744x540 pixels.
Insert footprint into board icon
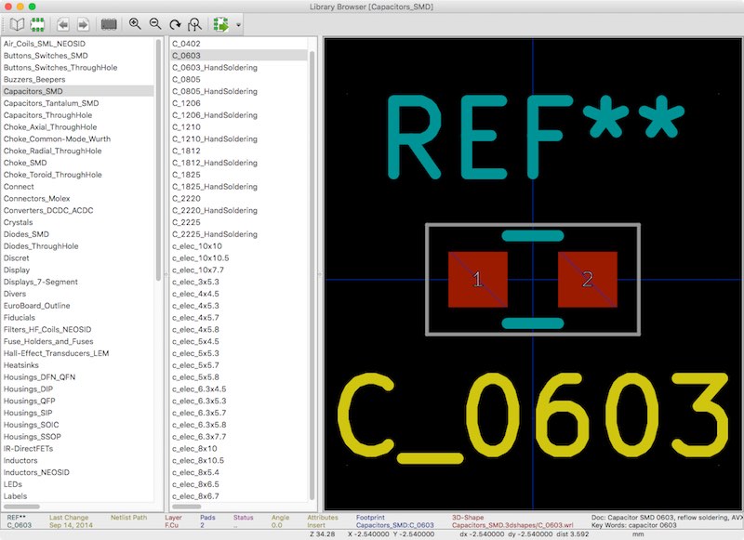220,24
